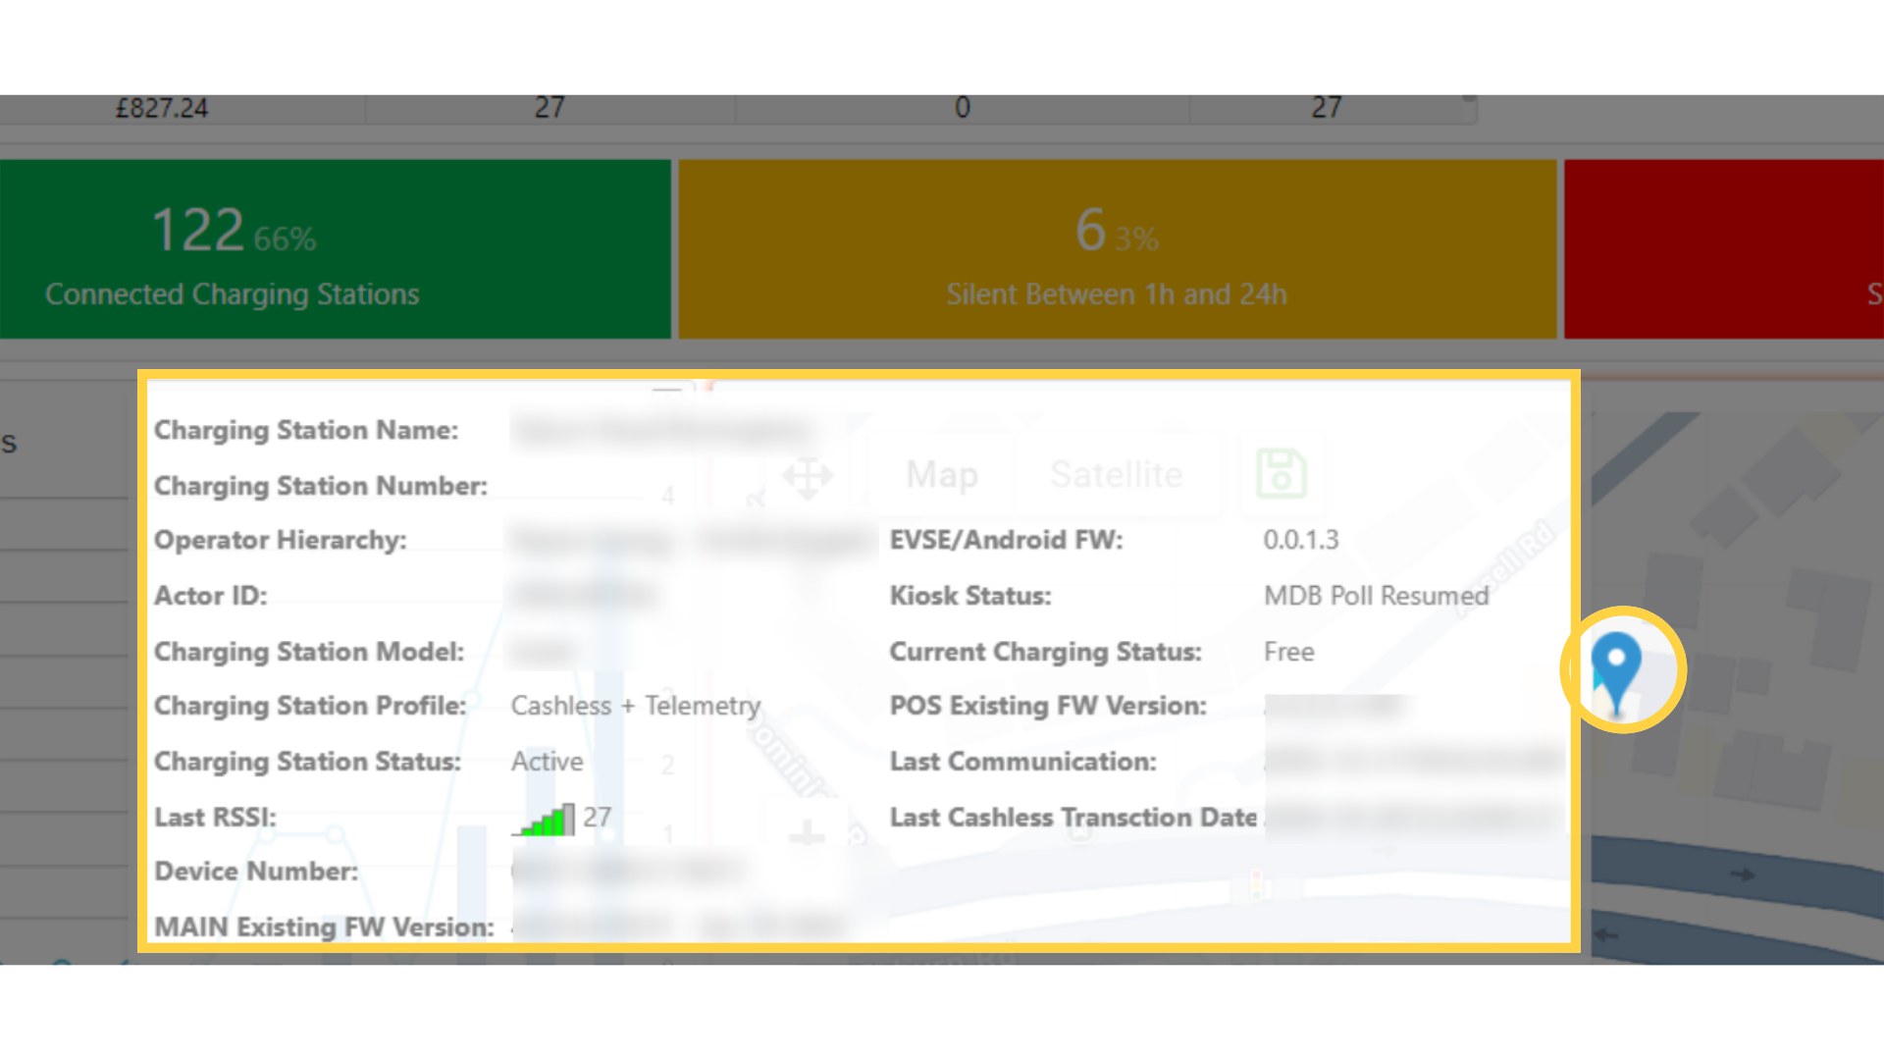Image resolution: width=1884 pixels, height=1060 pixels.
Task: Click the 'Last Communication:' label
Action: [x=1022, y=762]
